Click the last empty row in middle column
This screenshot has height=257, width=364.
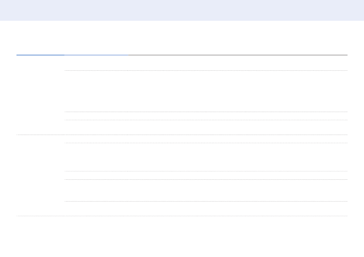tap(96, 208)
